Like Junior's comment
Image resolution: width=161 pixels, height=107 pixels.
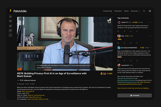click(131, 31)
